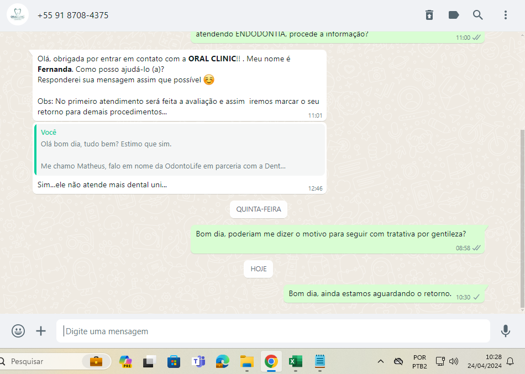Open the POR PTB2 language switcher
525x374 pixels.
tap(419, 361)
